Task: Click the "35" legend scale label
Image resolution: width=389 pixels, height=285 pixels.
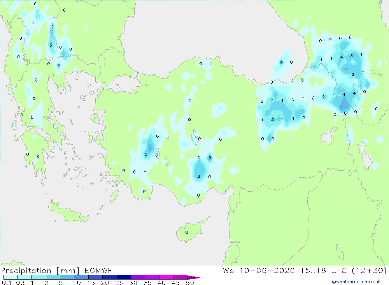Action: tap(147, 283)
